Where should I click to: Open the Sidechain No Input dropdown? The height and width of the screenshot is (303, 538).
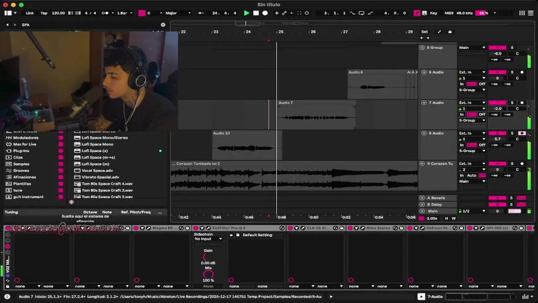[x=208, y=239]
